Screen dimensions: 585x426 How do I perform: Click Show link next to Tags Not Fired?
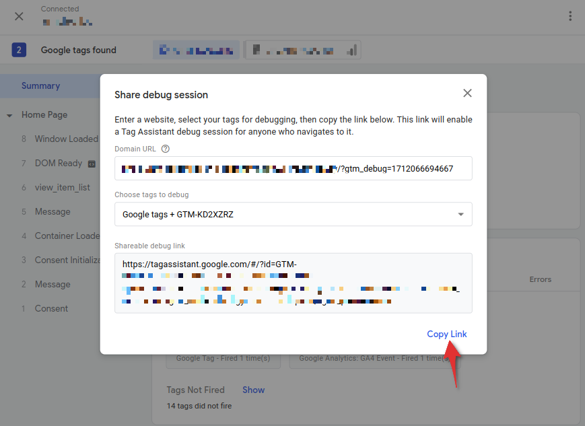click(253, 390)
